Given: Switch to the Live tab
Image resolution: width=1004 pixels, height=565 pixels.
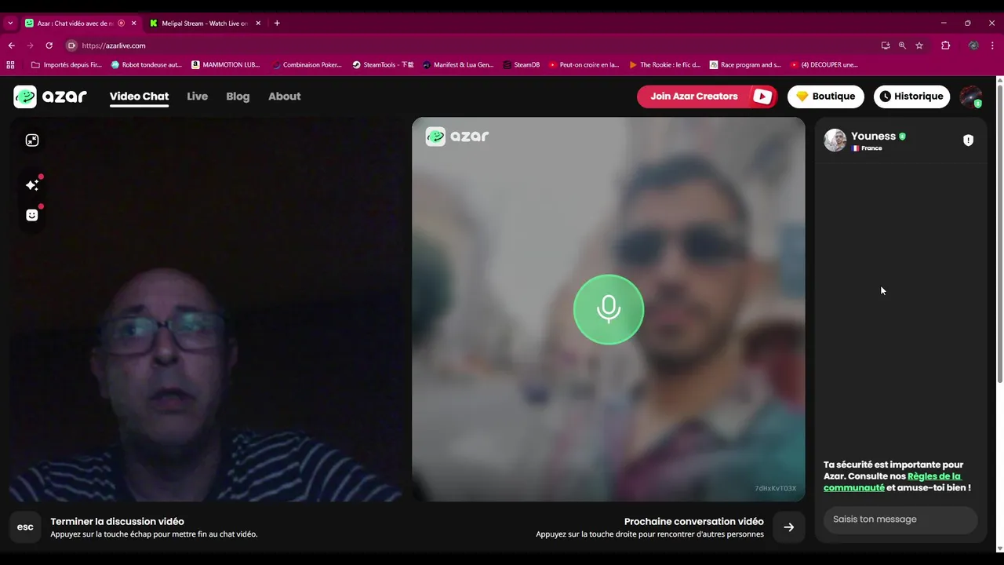Looking at the screenshot, I should 197,97.
